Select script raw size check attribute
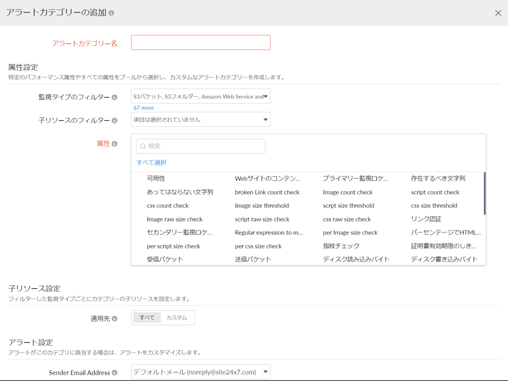The width and height of the screenshot is (508, 381). [262, 219]
